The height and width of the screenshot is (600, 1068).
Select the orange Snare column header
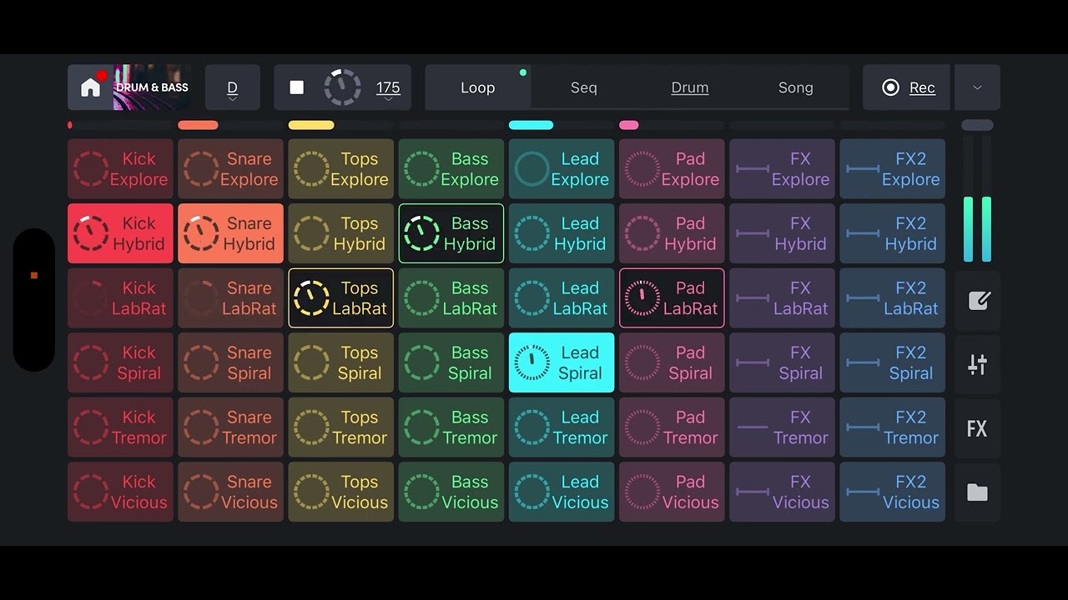tap(198, 125)
